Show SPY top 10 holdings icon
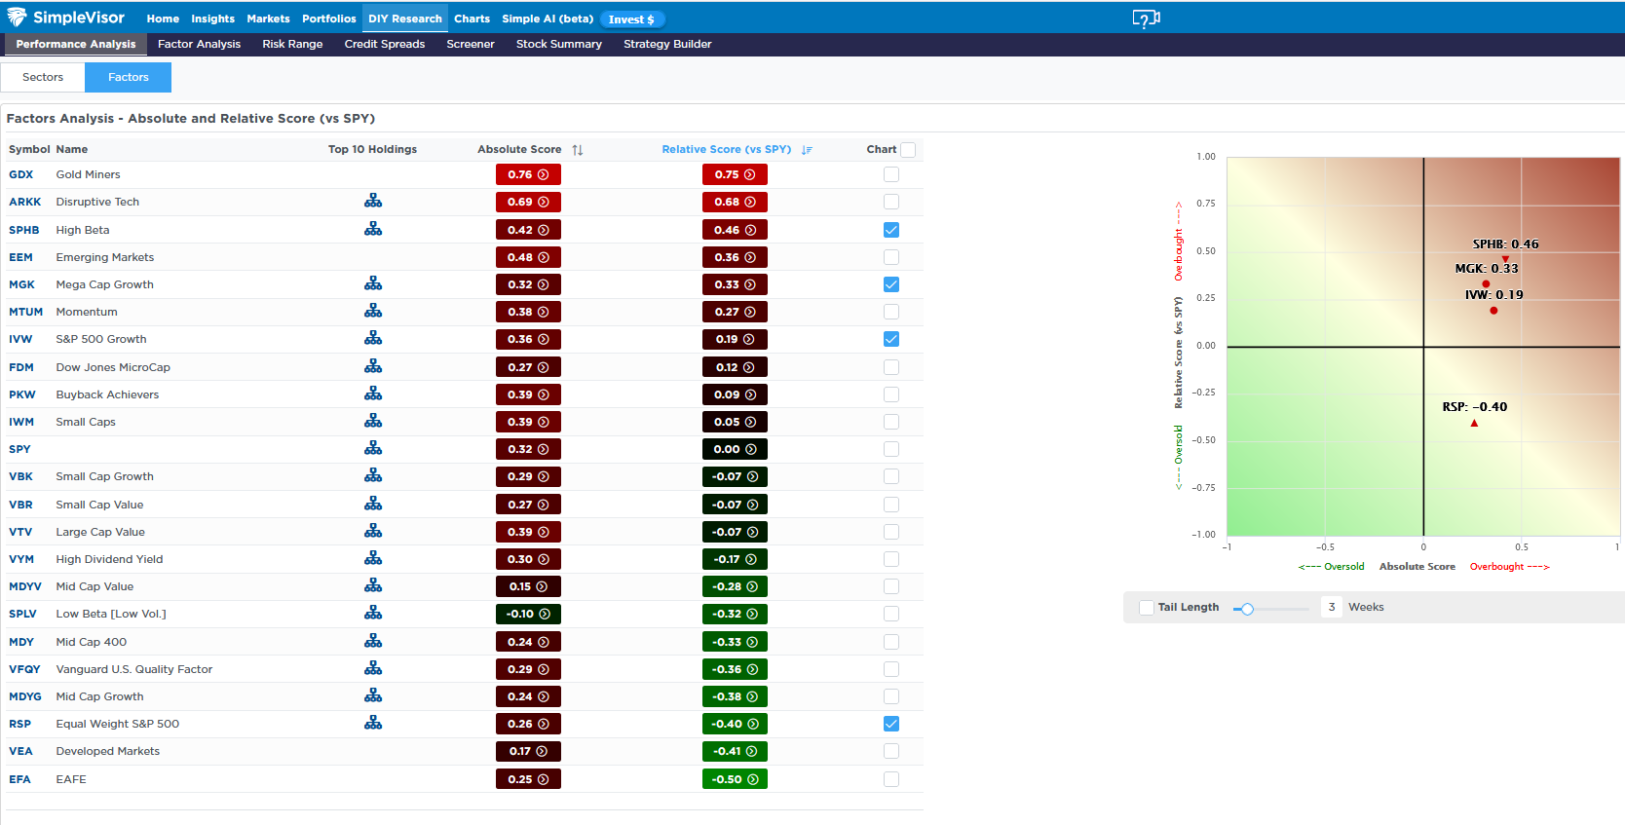The image size is (1625, 825). point(373,449)
